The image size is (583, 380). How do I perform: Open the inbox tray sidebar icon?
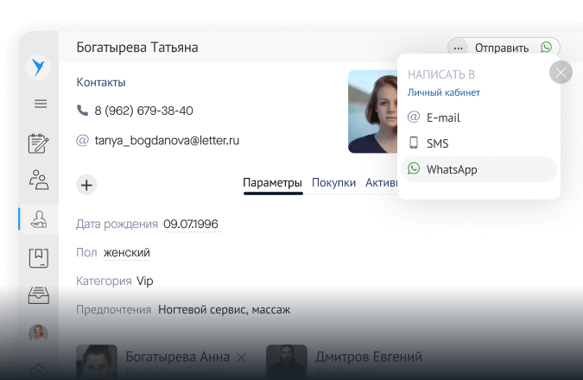point(39,295)
